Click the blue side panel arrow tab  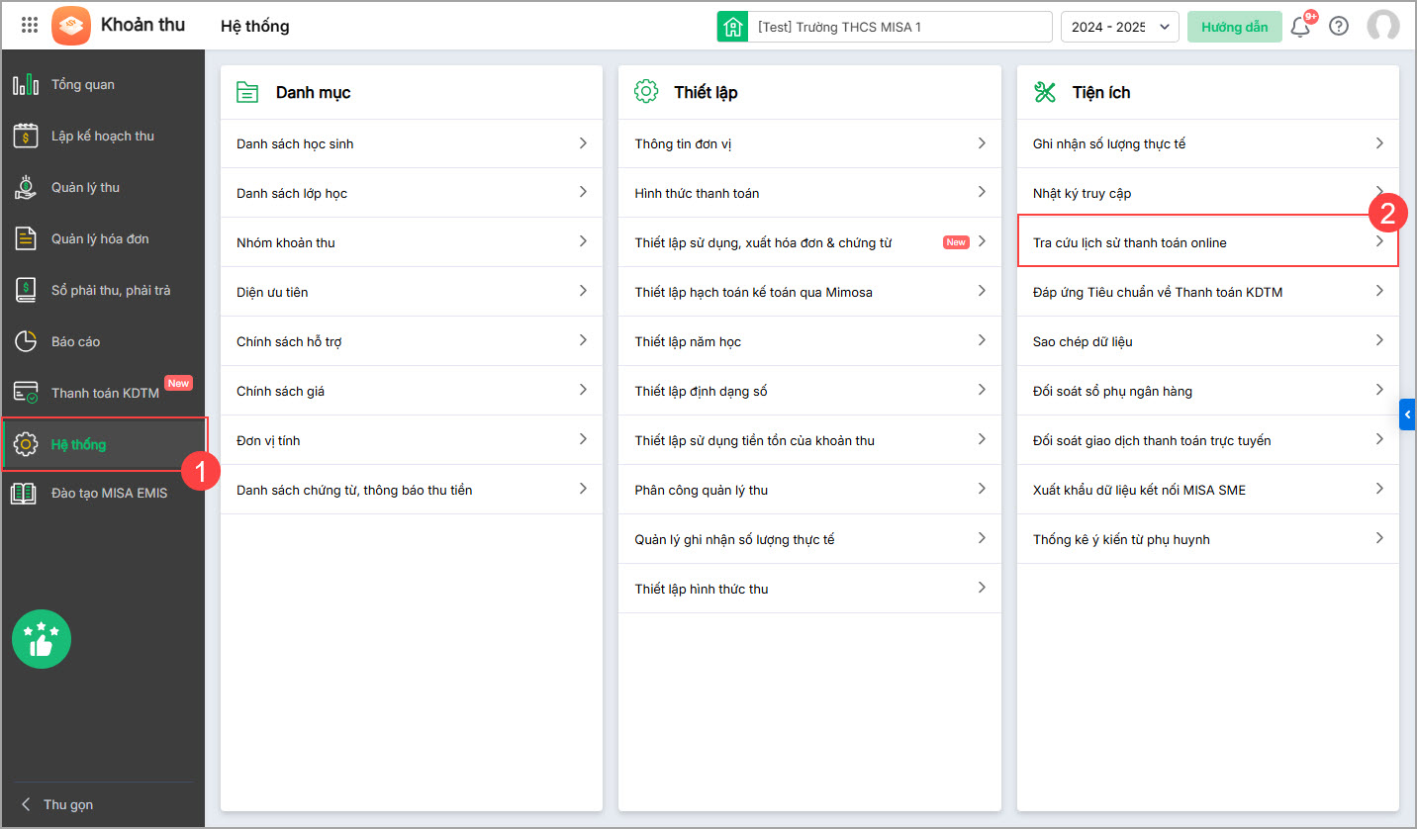point(1407,414)
